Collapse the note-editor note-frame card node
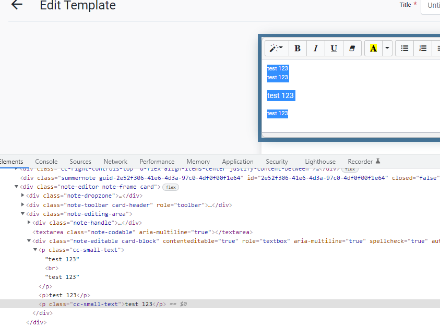Viewport: 440px width, 328px height. (x=16, y=187)
